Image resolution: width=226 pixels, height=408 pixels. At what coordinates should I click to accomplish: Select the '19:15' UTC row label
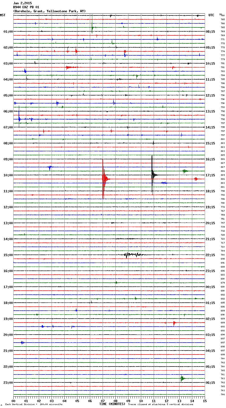(x=210, y=207)
